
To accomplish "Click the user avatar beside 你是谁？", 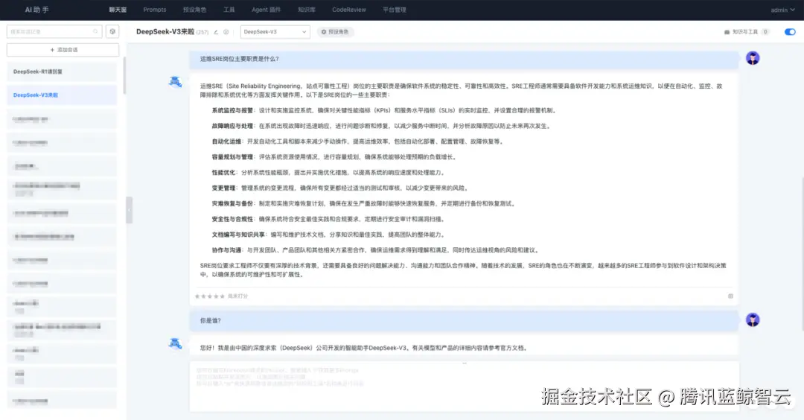I will click(x=753, y=320).
